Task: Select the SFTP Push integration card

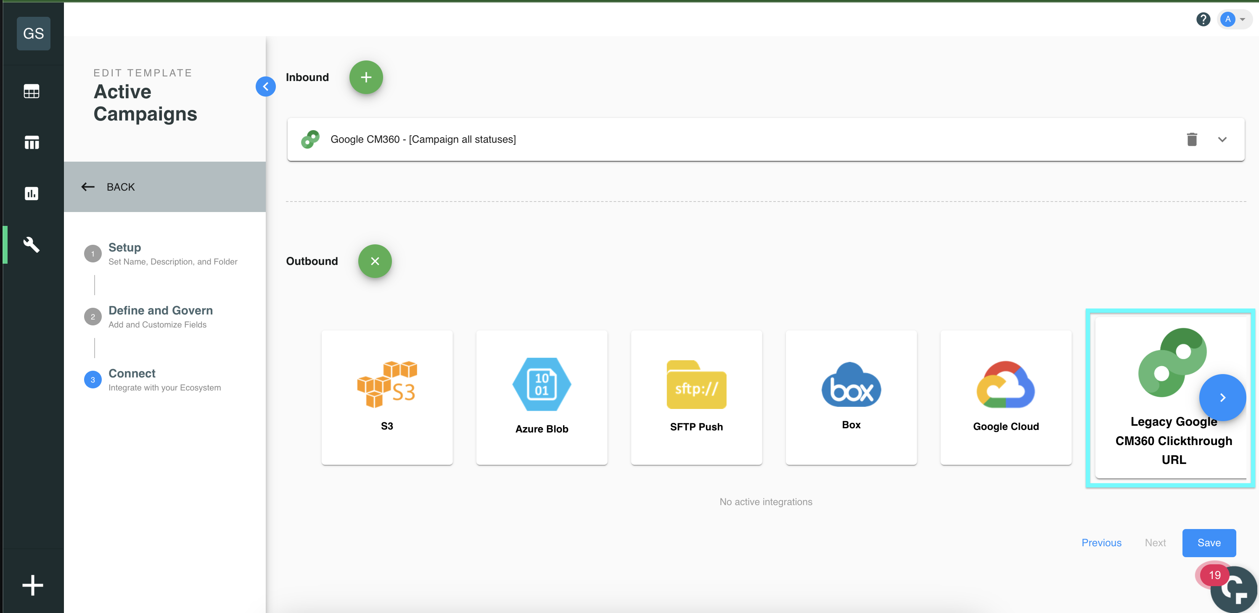Action: tap(696, 397)
